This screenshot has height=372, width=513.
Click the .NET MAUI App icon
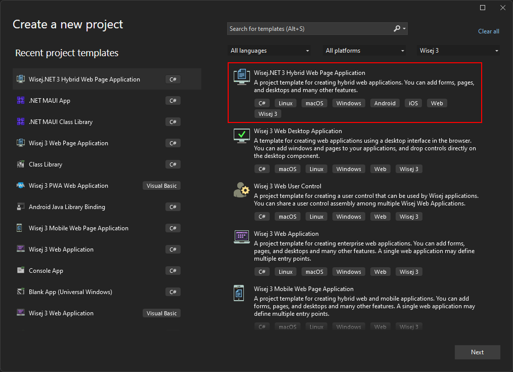(21, 100)
